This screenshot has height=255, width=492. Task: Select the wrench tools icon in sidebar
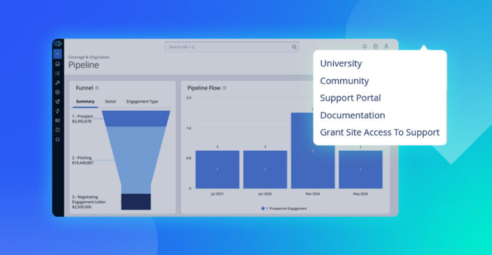pos(58,83)
